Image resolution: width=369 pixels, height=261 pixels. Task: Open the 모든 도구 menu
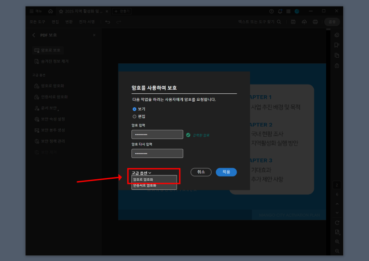click(x=37, y=22)
